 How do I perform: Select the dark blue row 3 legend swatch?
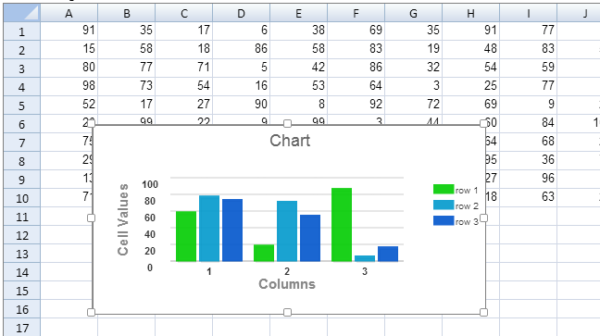[444, 220]
